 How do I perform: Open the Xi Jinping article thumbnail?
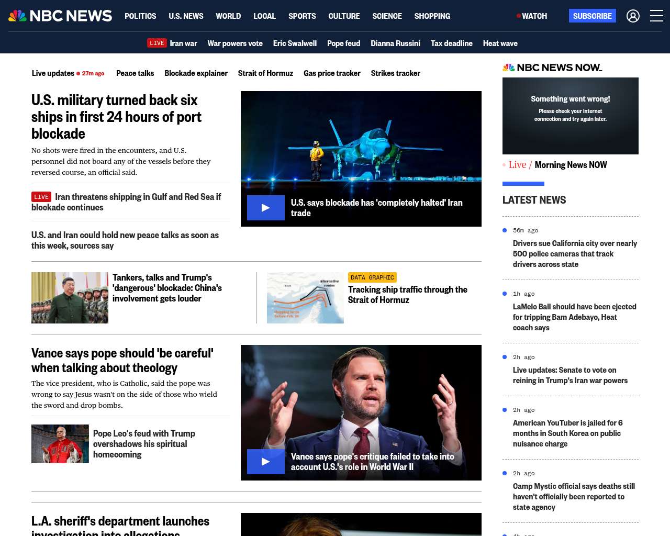click(70, 298)
